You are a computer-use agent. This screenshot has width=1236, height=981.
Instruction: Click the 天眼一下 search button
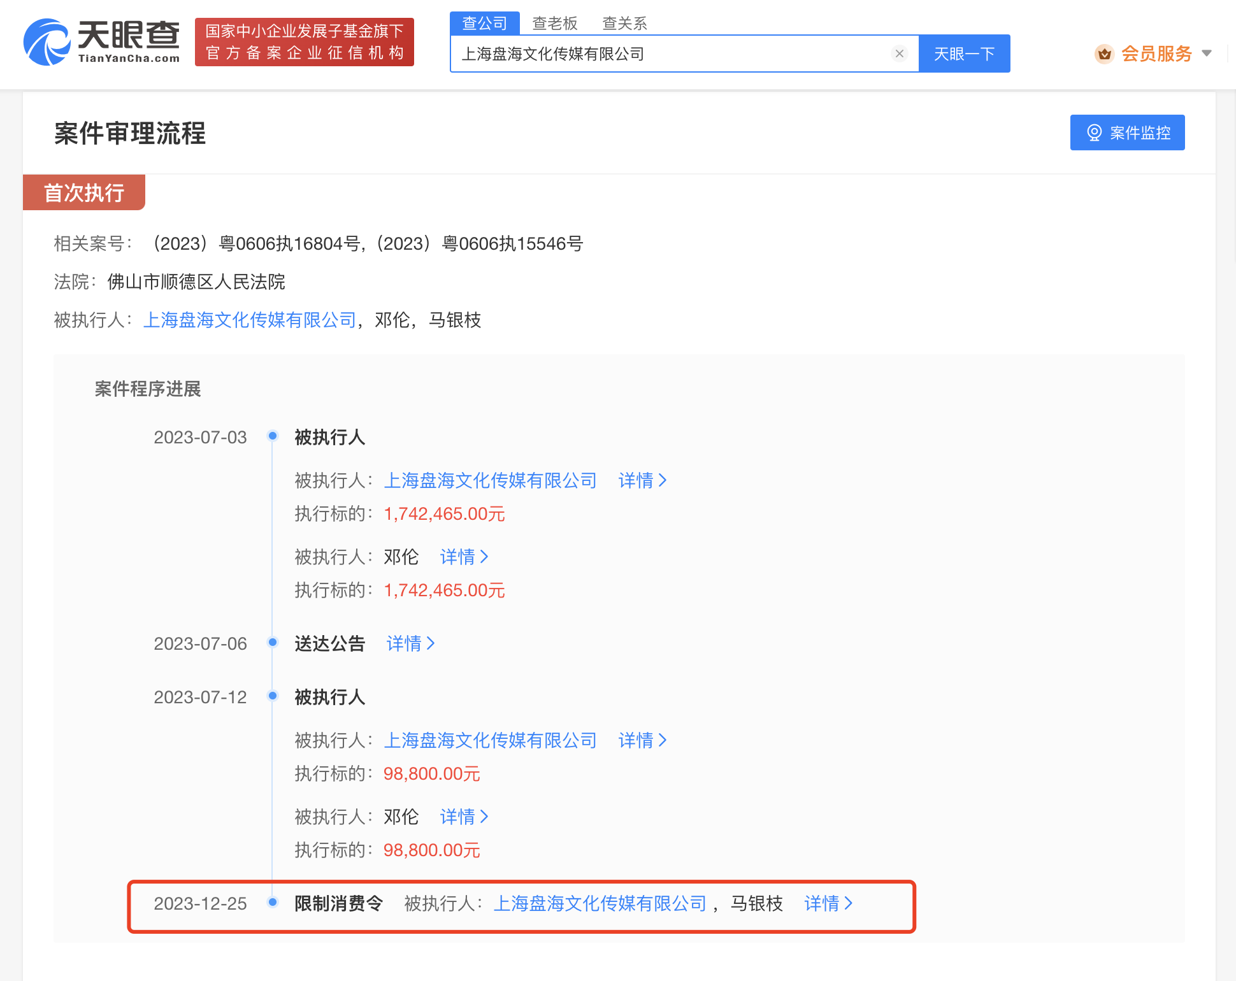coord(964,54)
